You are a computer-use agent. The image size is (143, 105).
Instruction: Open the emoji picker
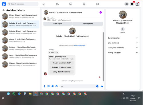(x=97, y=86)
